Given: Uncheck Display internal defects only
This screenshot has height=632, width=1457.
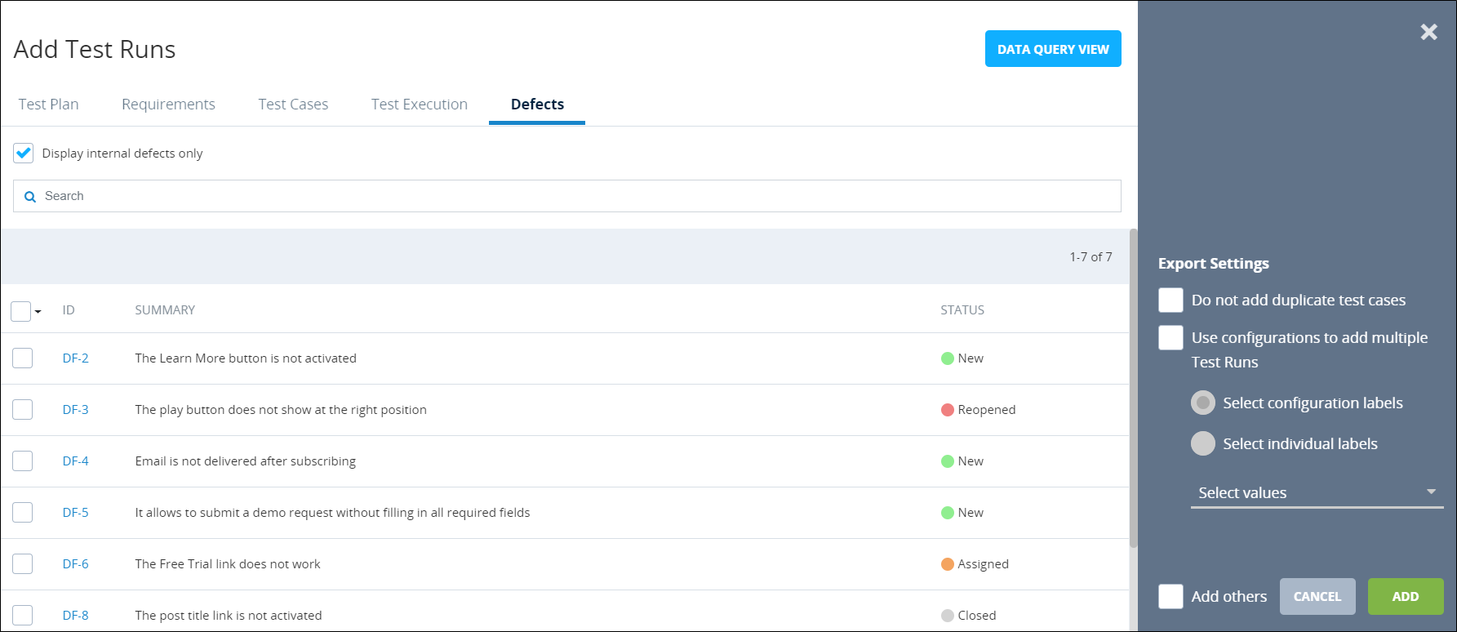Looking at the screenshot, I should (24, 154).
